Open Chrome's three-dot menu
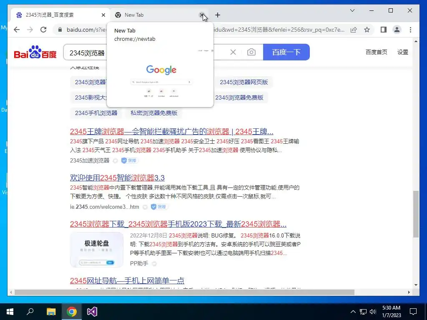This screenshot has width=427, height=320. pos(410,30)
